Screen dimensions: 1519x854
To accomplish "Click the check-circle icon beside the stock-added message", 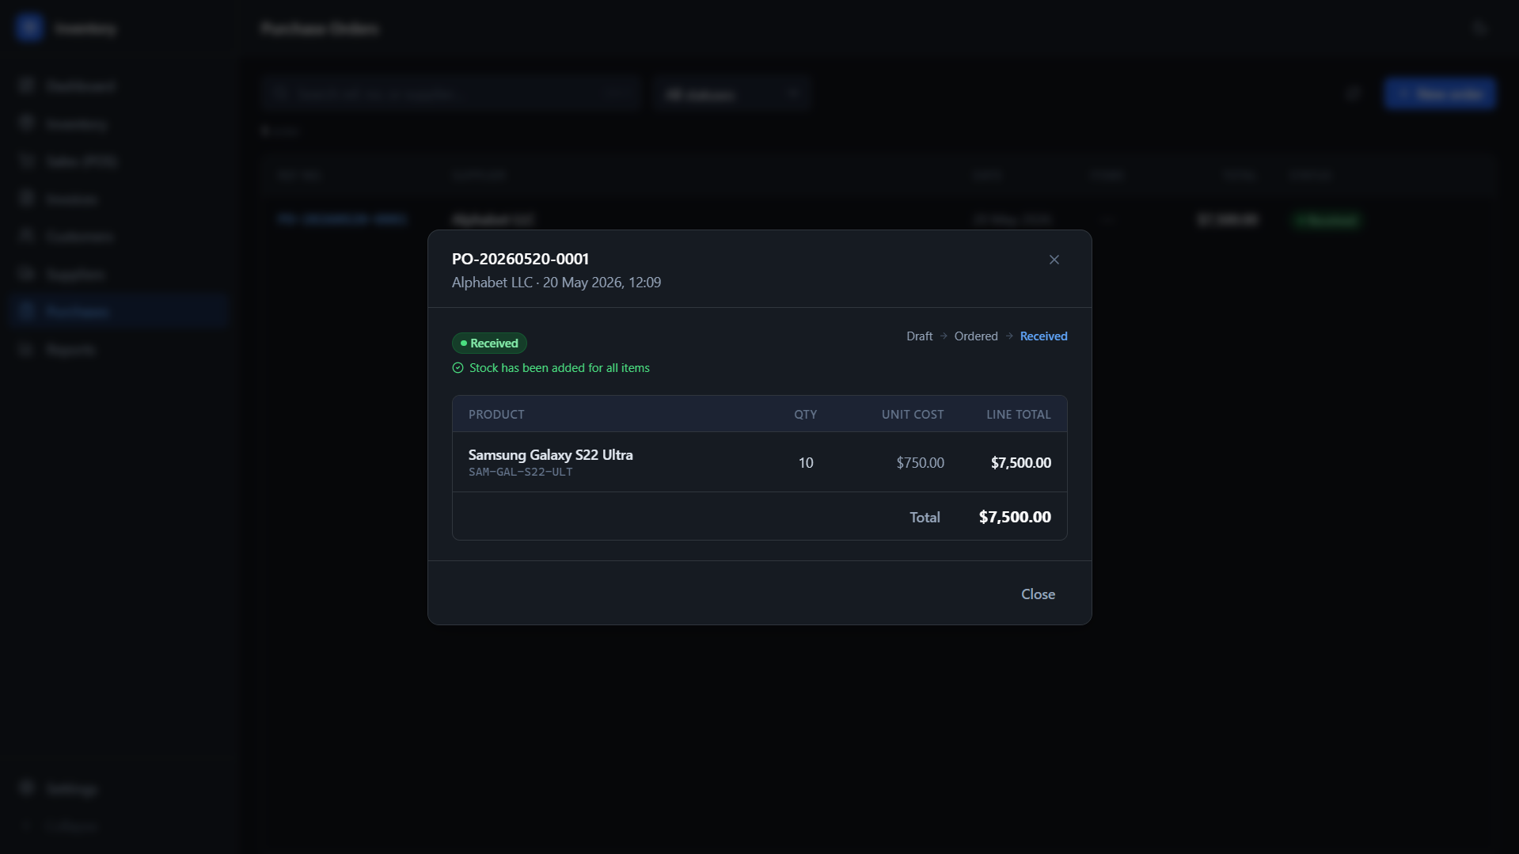I will 458,367.
